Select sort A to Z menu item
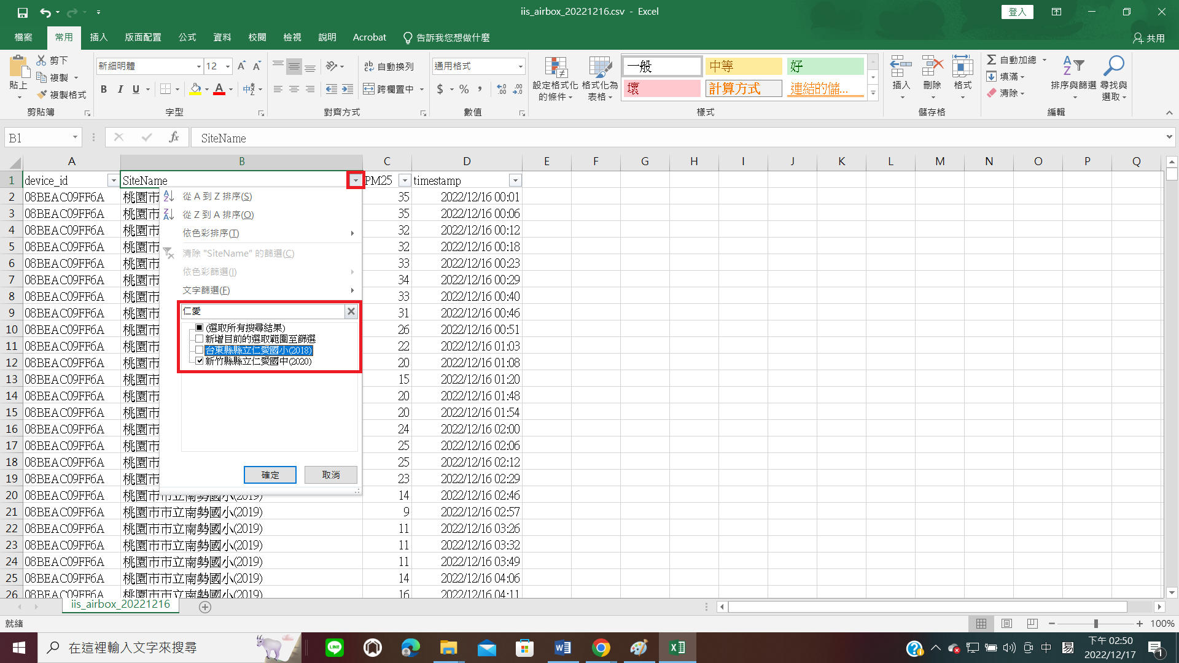Screen dimensions: 1179x663 click(x=217, y=196)
